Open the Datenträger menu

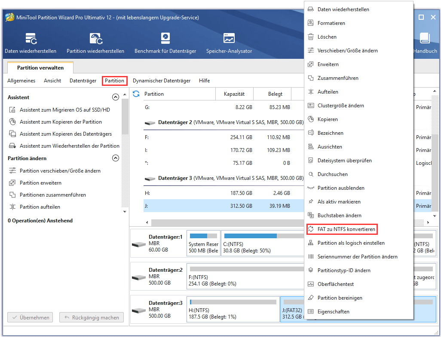83,81
